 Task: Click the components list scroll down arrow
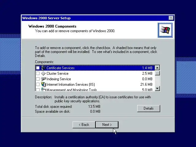[157, 89]
